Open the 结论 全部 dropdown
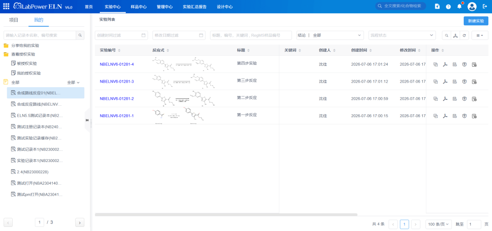Viewport: 492px width, 231px height. click(x=330, y=35)
